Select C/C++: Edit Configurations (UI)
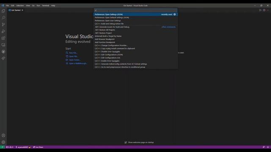271x152 pixels. pos(135,58)
